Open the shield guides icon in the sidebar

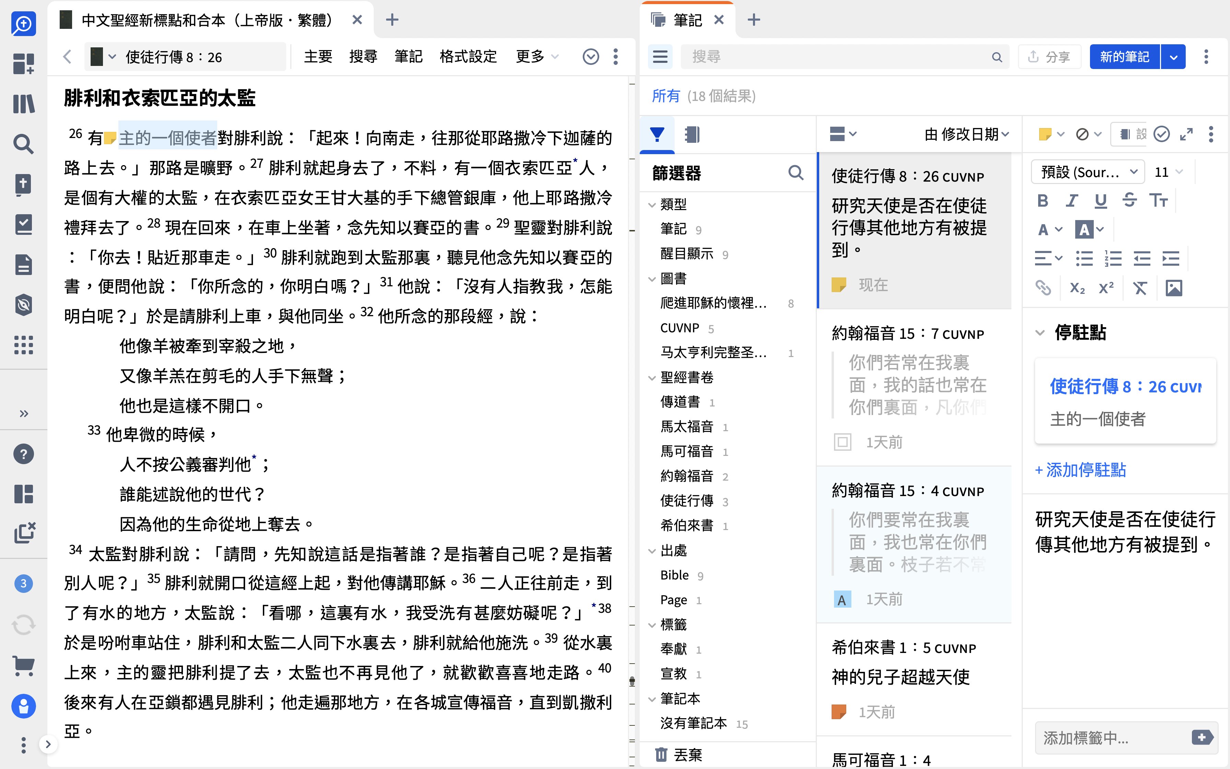pyautogui.click(x=23, y=305)
